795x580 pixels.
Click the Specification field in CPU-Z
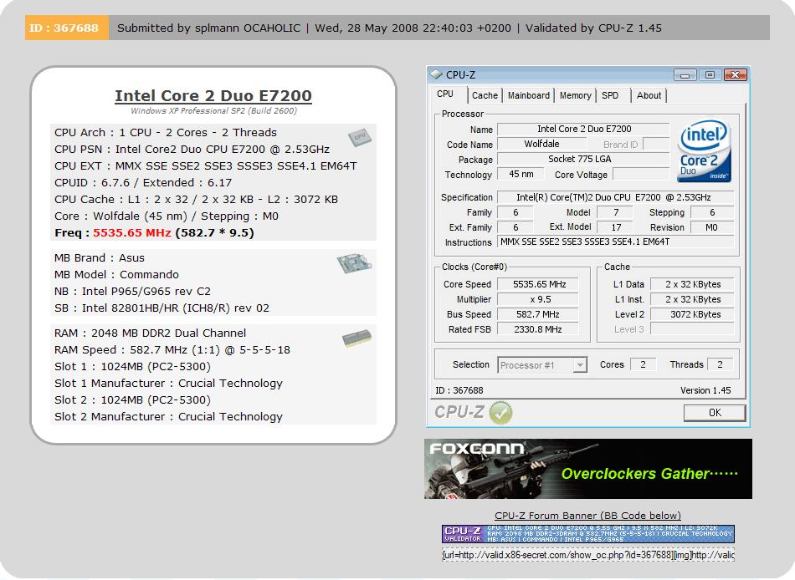(616, 197)
